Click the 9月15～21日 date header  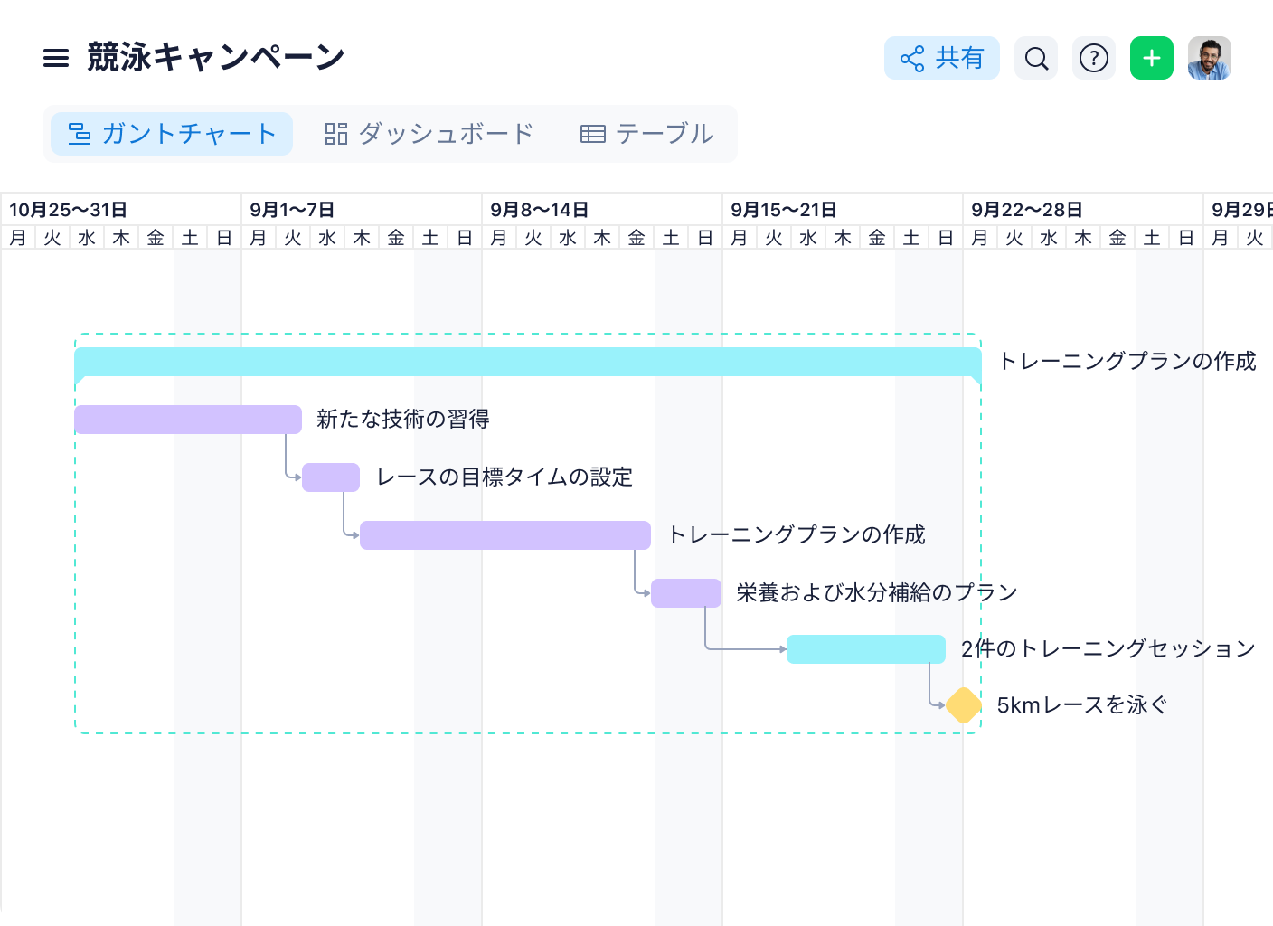[x=786, y=210]
